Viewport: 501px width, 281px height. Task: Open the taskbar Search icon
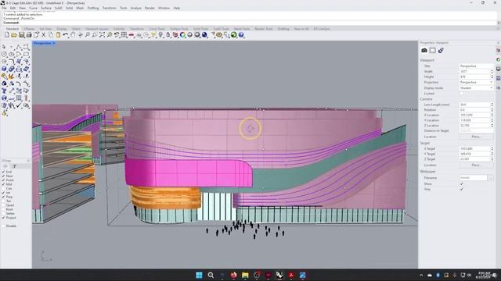pos(211,275)
